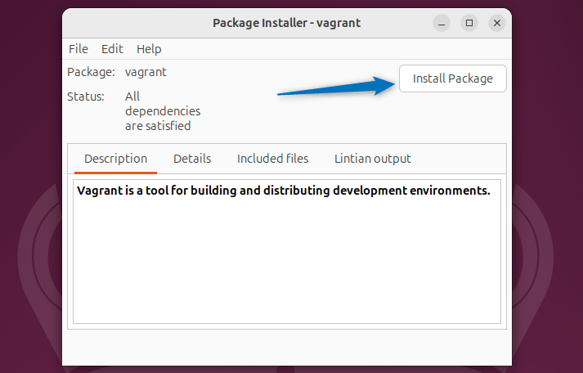View the Lintian output tab
Image resolution: width=583 pixels, height=373 pixels.
click(372, 159)
